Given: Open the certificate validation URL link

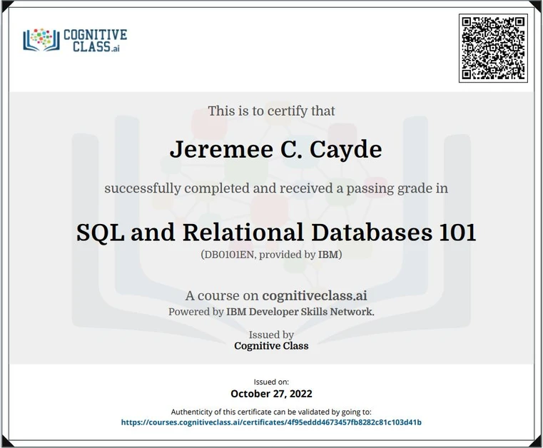Looking at the screenshot, I should point(271,422).
